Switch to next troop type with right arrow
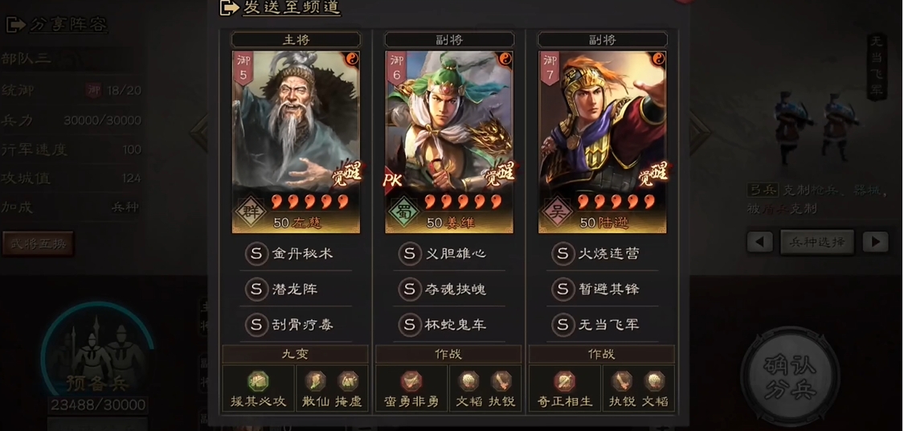The height and width of the screenshot is (431, 904). click(875, 242)
